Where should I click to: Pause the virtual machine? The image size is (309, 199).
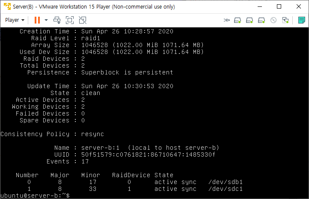pos(37,20)
